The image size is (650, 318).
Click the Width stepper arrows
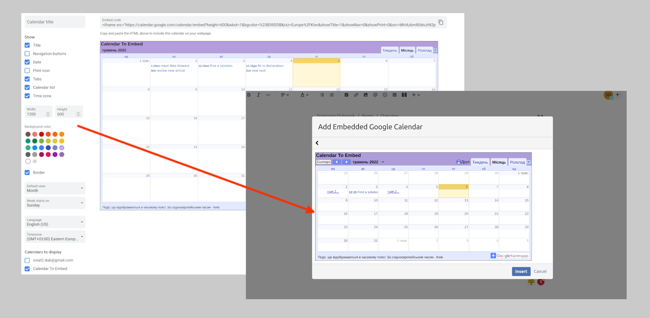click(x=48, y=114)
